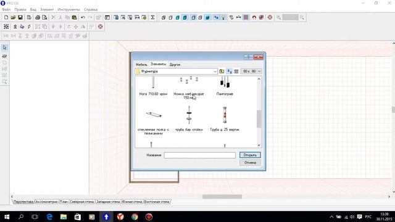Select the труба бар стойки item
Image resolution: width=395 pixels, height=222 pixels.
pos(189,119)
